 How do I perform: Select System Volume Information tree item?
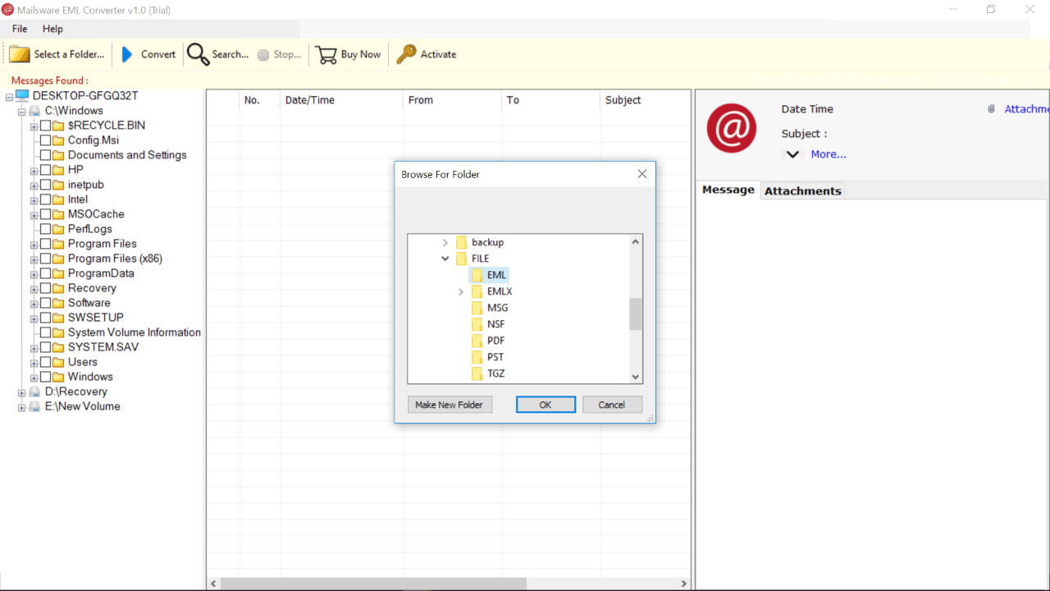pyautogui.click(x=135, y=332)
